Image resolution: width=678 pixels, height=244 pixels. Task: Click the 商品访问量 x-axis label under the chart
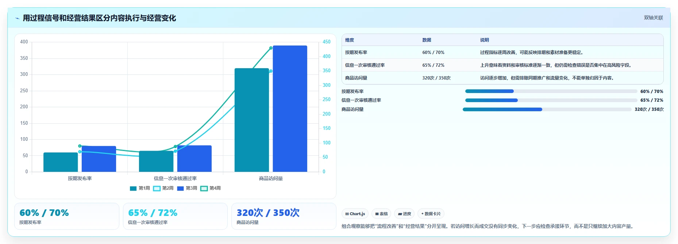pyautogui.click(x=271, y=178)
